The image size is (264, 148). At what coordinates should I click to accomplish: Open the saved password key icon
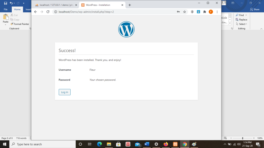[x=178, y=12]
